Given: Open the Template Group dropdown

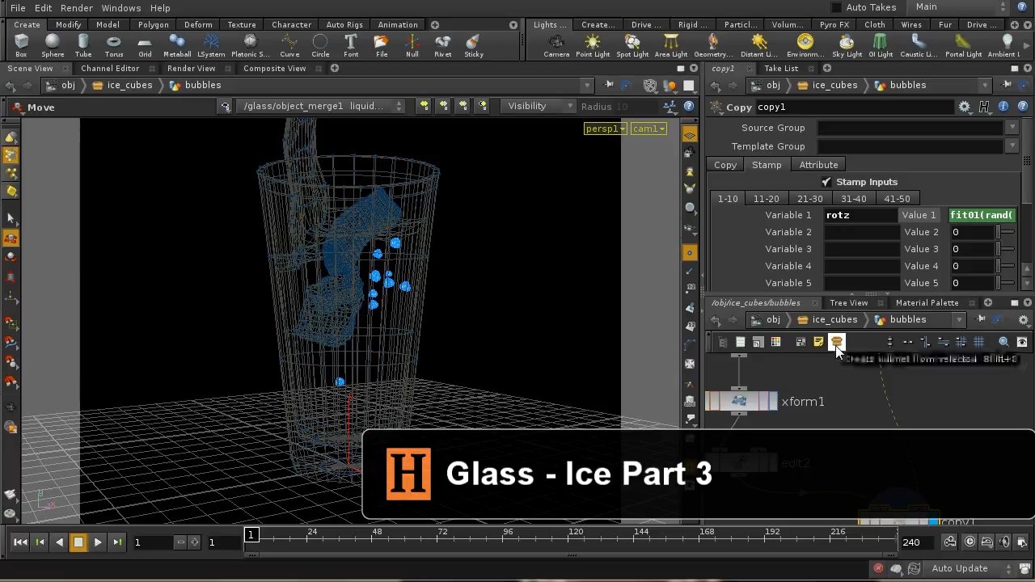Looking at the screenshot, I should click(1012, 146).
